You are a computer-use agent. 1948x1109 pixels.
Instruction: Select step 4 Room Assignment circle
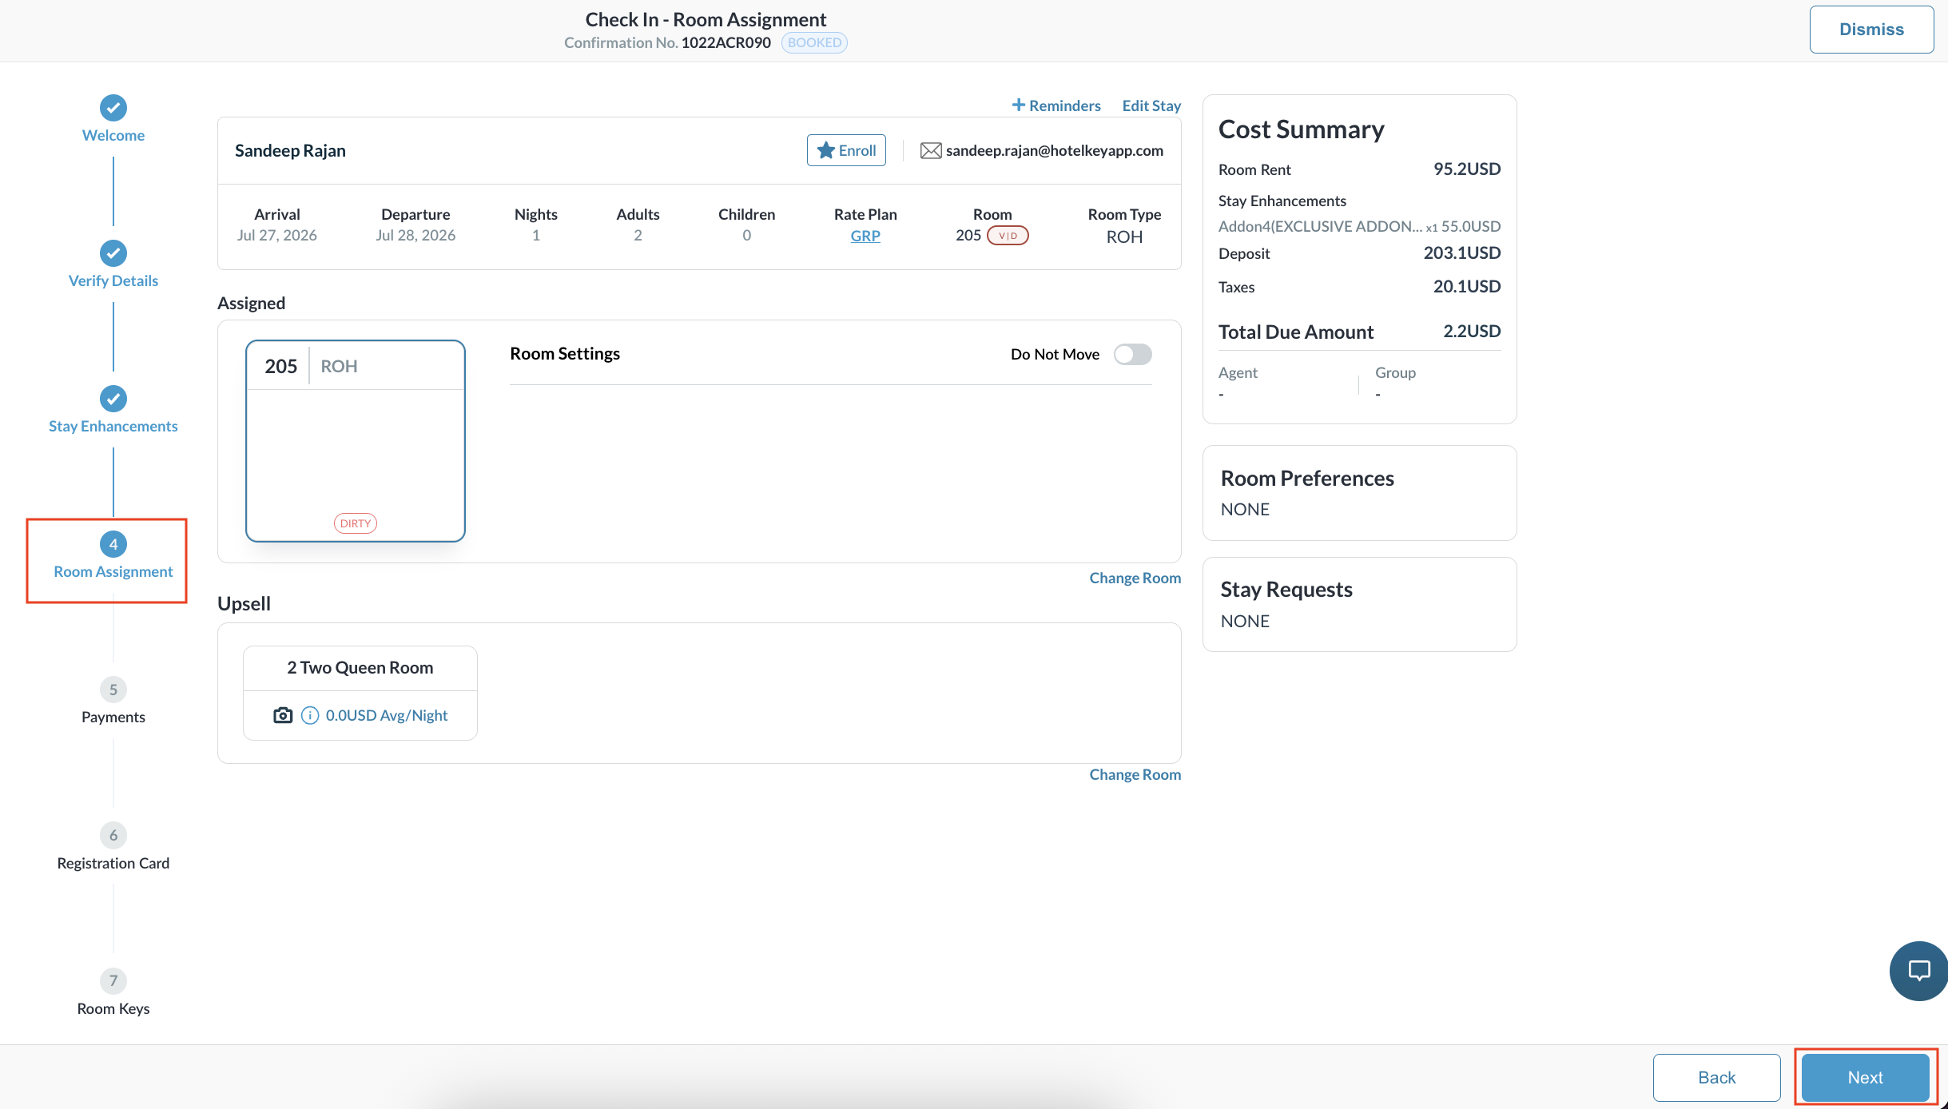(113, 544)
